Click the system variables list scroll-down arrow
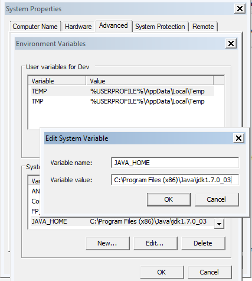 pos(219,224)
